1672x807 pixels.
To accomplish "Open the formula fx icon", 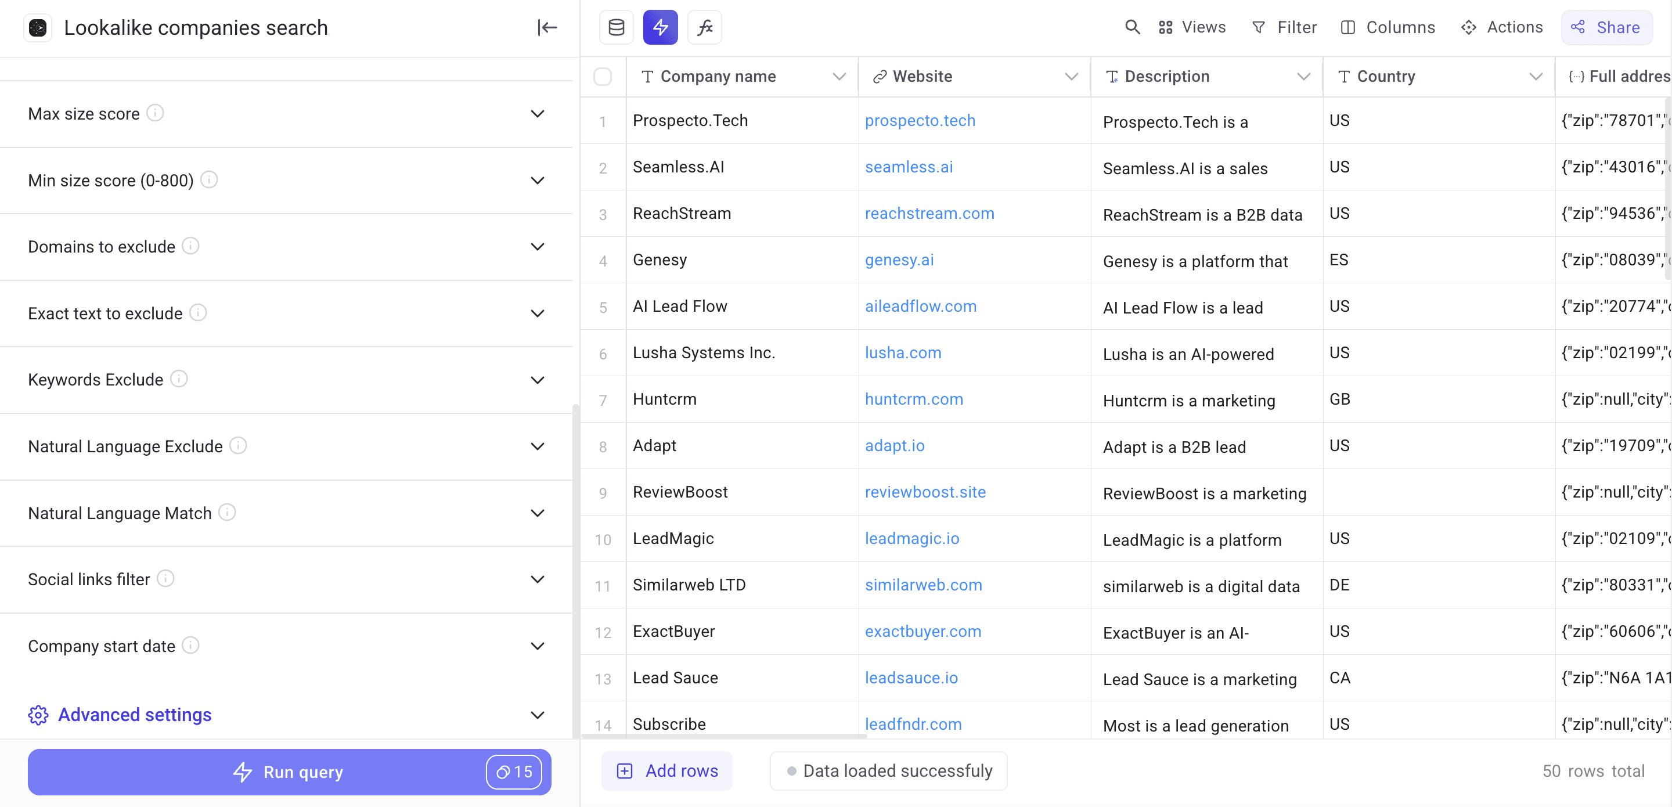I will (704, 27).
